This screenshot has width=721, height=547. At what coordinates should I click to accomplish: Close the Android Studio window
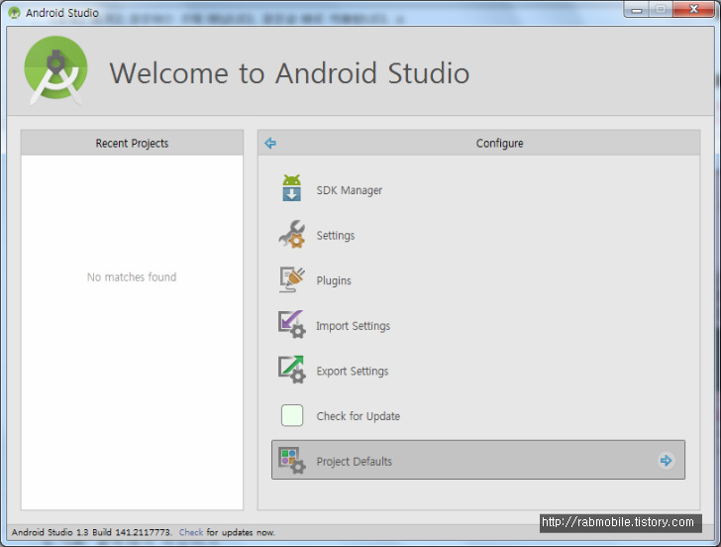click(x=694, y=9)
